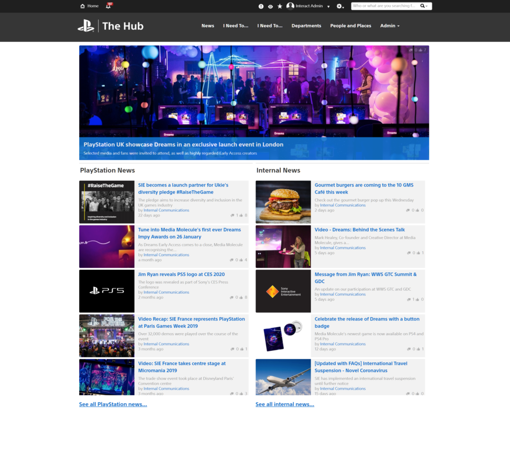Select Departments in the navigation bar

(x=306, y=26)
